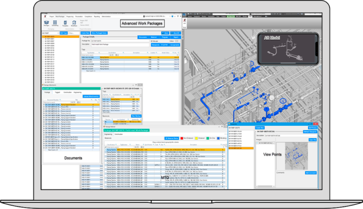Viewport: 363px width, 209px height.
Task: Open the Completions menu
Action: pos(88,17)
